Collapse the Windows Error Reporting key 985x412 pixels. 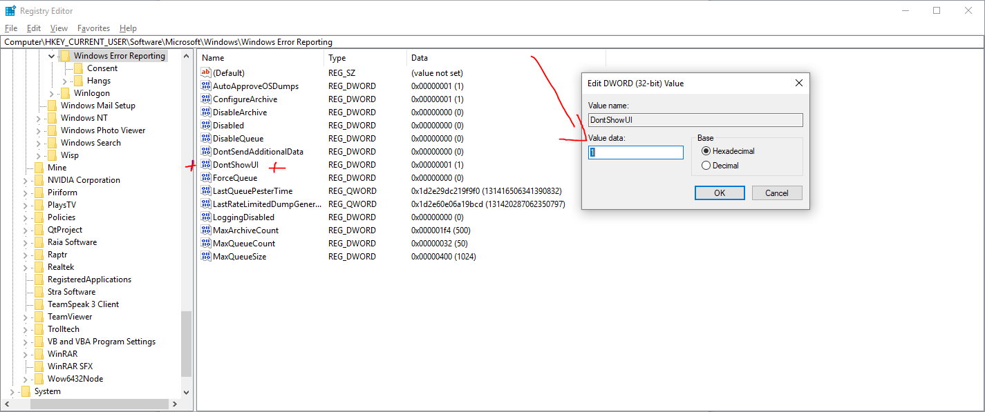(x=52, y=56)
